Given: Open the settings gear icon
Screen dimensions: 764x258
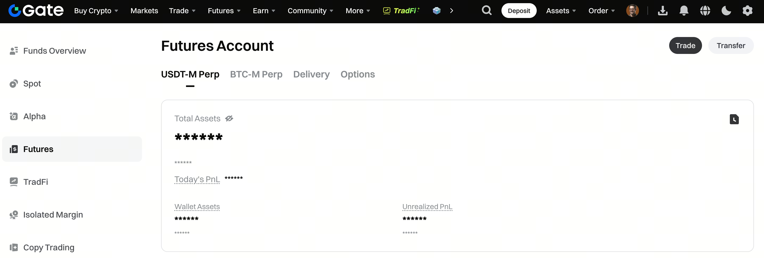Looking at the screenshot, I should [747, 11].
